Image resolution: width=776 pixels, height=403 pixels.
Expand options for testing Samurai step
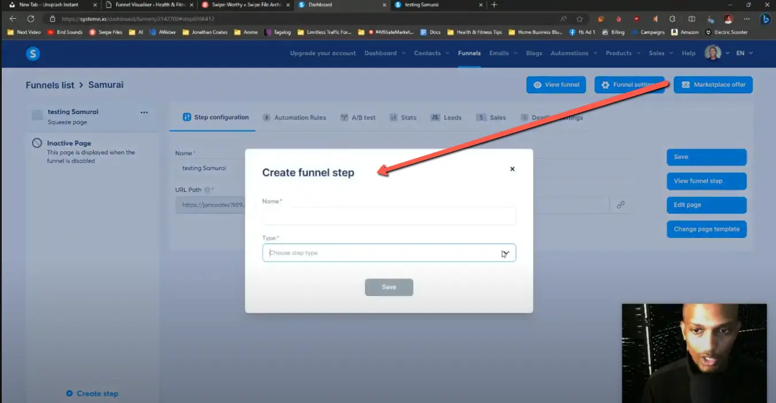(144, 113)
